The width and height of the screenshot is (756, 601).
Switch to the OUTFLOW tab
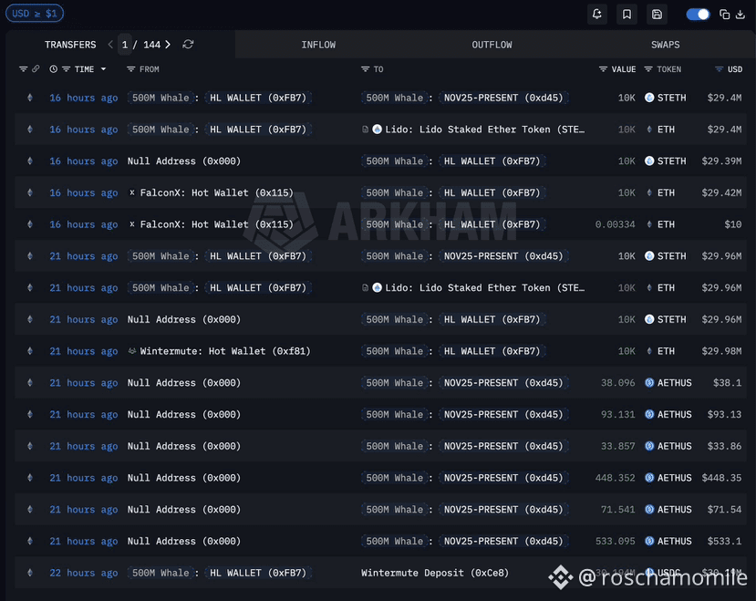click(492, 45)
